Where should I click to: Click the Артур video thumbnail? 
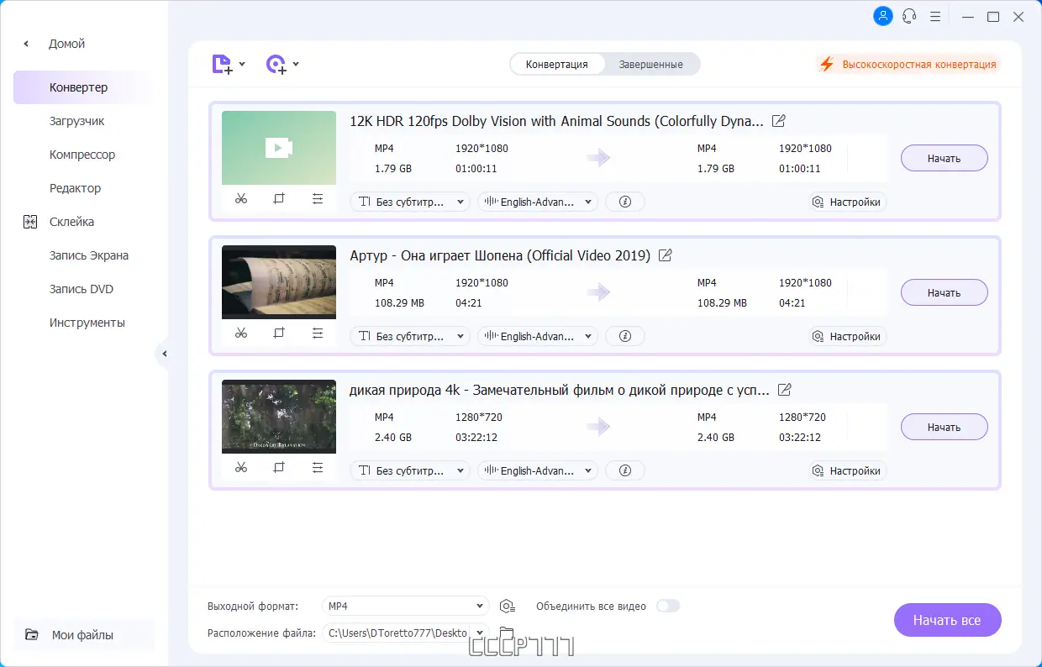[x=279, y=282]
